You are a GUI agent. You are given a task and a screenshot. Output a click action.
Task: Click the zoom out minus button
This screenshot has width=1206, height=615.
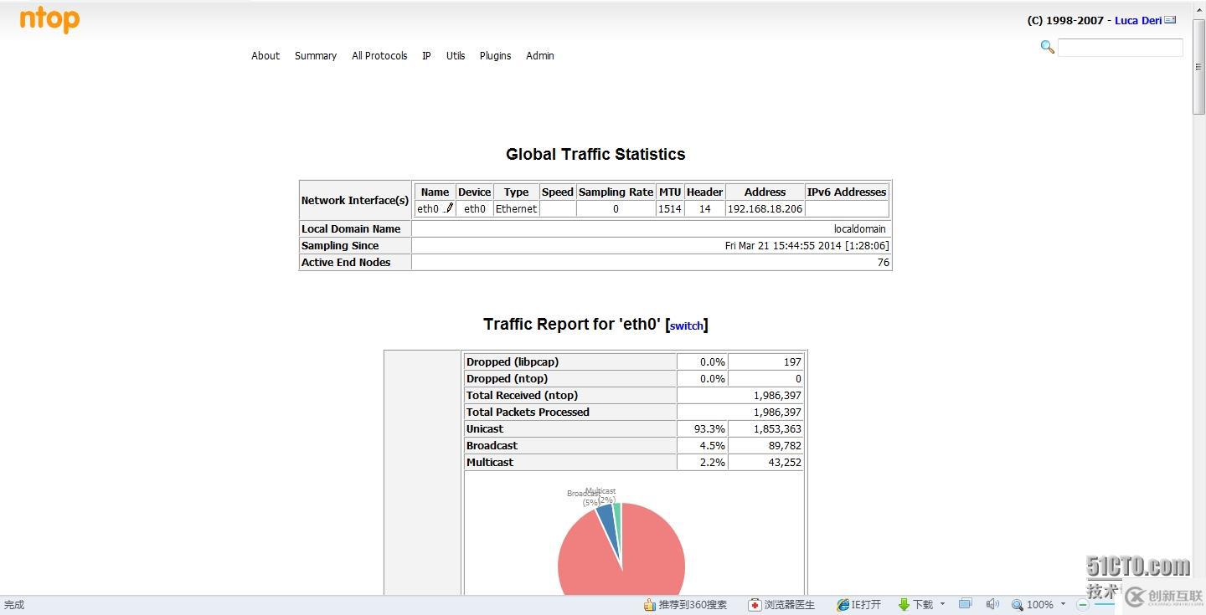coord(1082,604)
